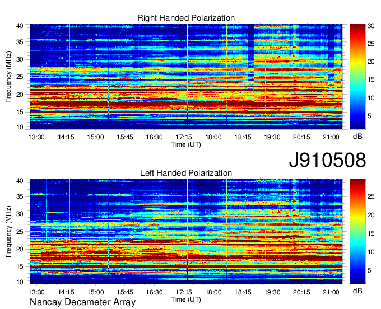Click the 40 MHz tick on the Right Handed frequency axis
Screen dimensions: 381x309
coord(20,26)
